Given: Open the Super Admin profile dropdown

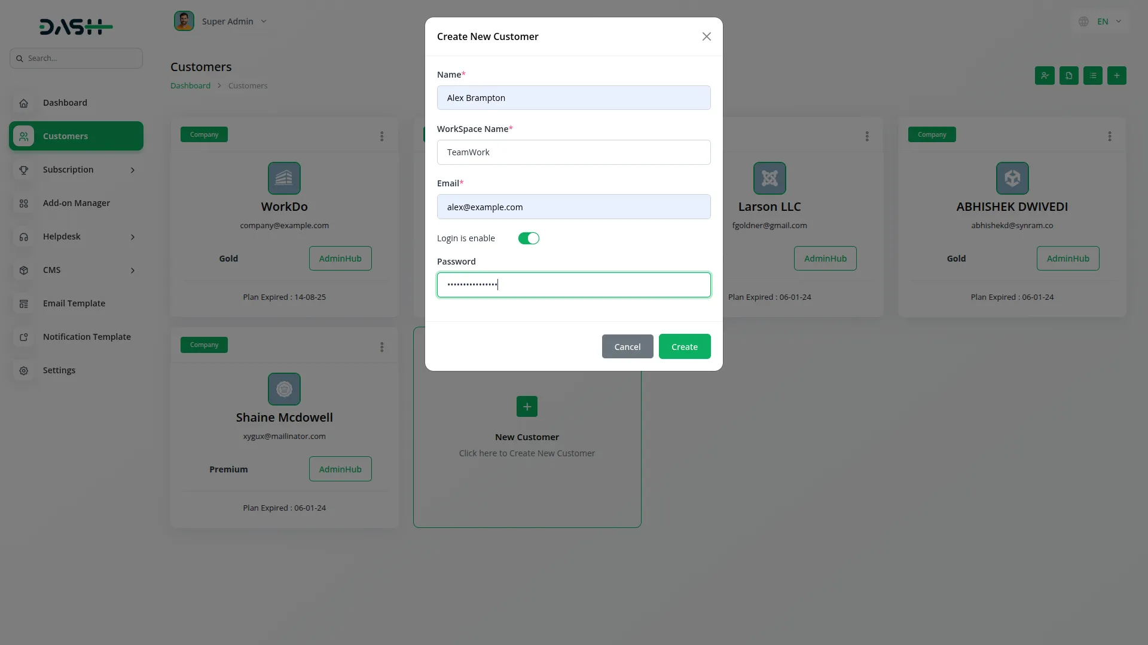Looking at the screenshot, I should pos(227,21).
